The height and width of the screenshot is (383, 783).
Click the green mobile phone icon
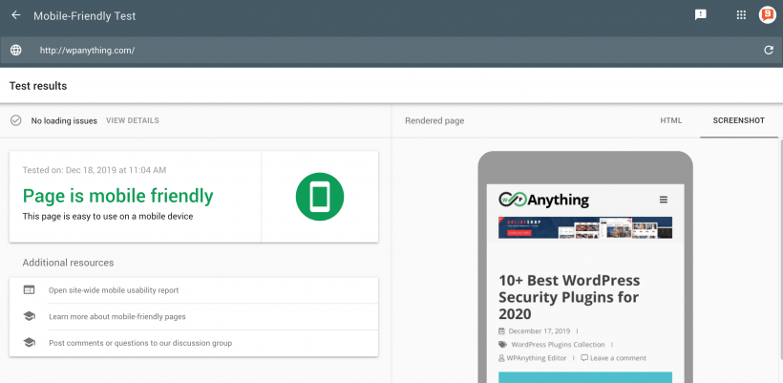(x=320, y=196)
